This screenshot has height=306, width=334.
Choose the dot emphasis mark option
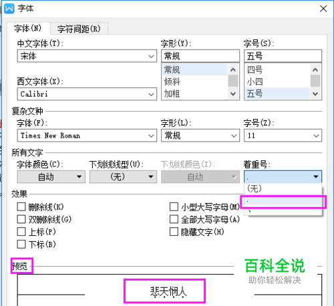tap(283, 201)
